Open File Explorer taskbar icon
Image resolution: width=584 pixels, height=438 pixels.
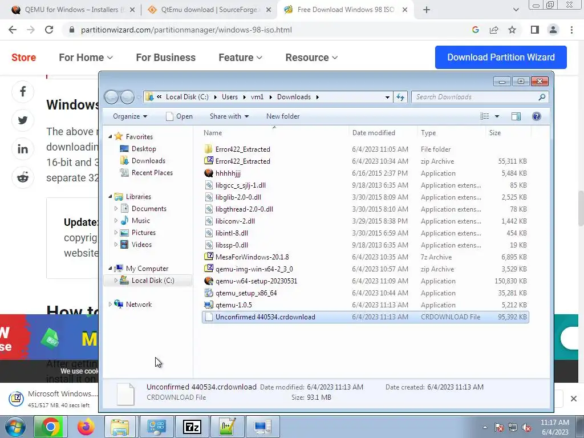click(x=120, y=427)
